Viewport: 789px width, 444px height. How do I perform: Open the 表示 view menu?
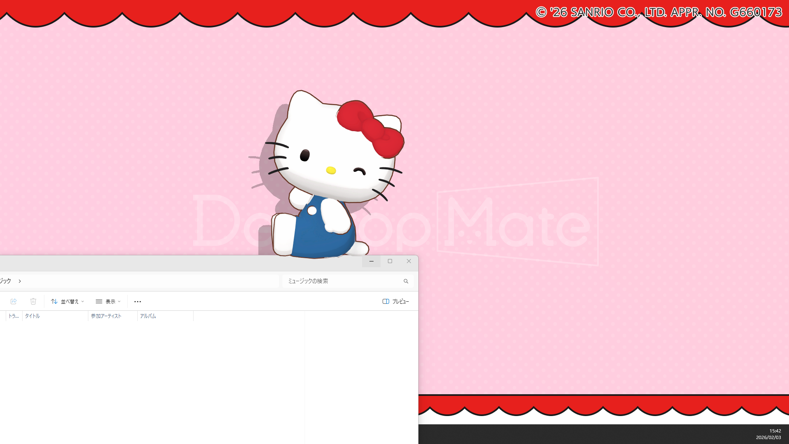click(x=110, y=301)
